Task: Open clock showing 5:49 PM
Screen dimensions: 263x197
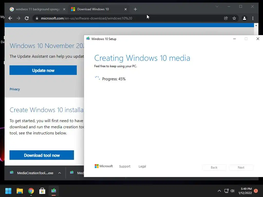Action: pos(245,191)
